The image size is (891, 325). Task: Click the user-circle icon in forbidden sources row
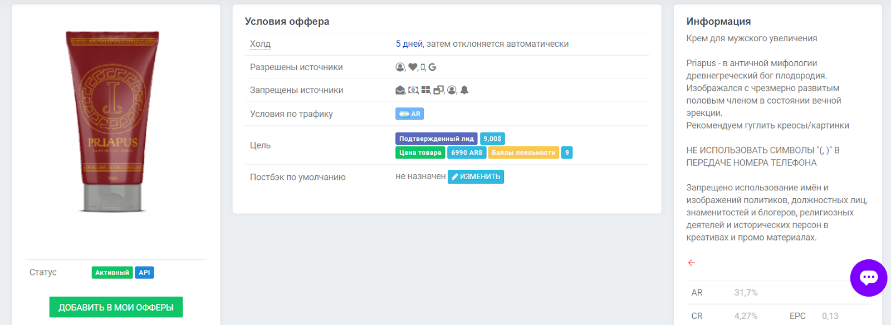coord(452,90)
